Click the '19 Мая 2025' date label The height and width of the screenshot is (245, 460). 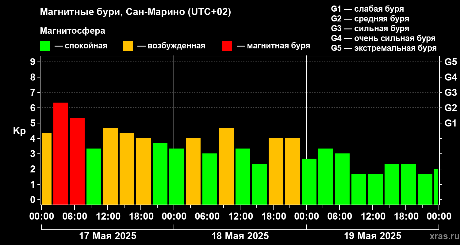pyautogui.click(x=373, y=236)
